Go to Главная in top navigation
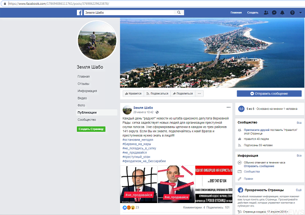Image resolution: width=305 pixels, height=215 pixels. click(x=236, y=12)
